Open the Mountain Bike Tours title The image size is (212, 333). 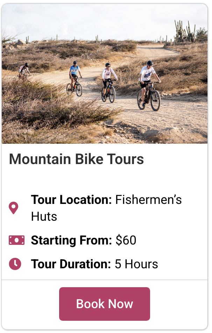76,159
